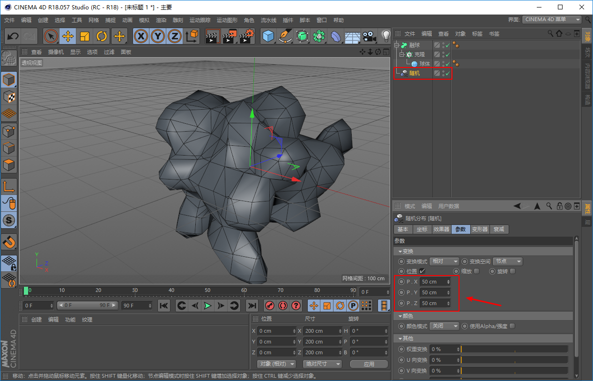This screenshot has width=593, height=381.
Task: Collapse the 颜色 section header
Action: (x=483, y=316)
